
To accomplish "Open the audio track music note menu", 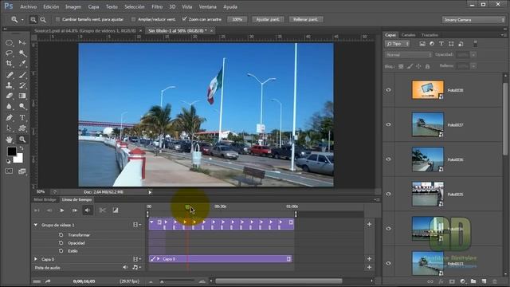I will coord(136,267).
